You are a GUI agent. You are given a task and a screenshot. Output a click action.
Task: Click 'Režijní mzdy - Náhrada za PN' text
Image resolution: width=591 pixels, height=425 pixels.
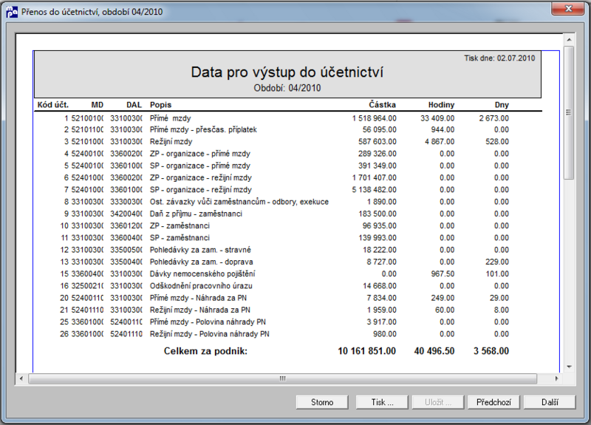point(199,310)
